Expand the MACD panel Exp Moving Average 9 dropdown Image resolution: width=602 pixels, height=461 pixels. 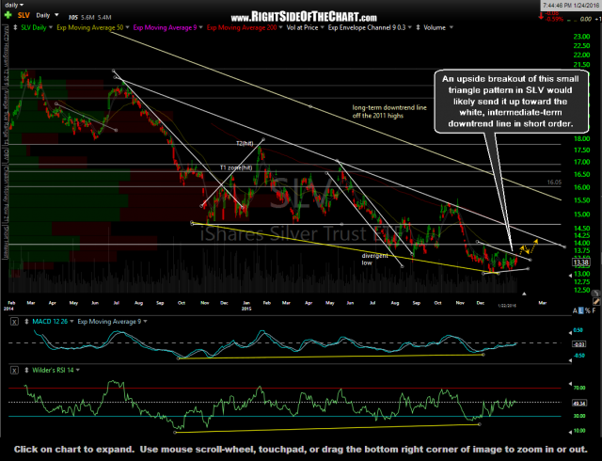145,322
